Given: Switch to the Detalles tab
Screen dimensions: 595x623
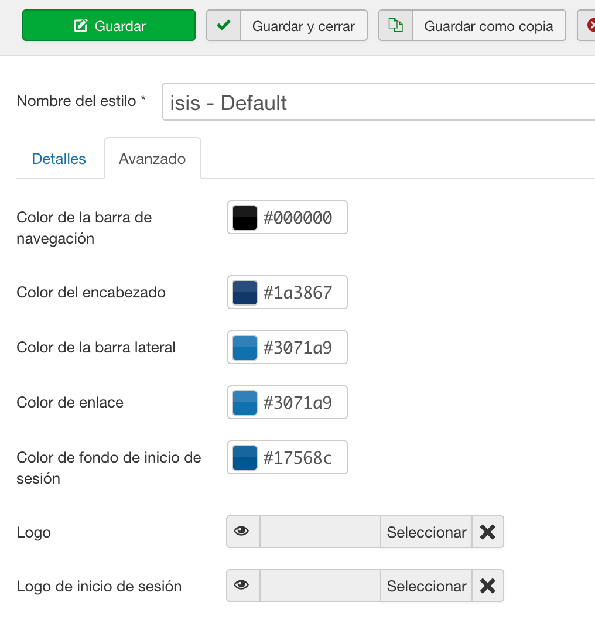Looking at the screenshot, I should click(59, 159).
